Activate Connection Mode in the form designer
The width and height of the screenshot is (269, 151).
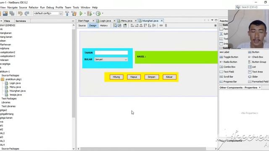[x=119, y=26]
